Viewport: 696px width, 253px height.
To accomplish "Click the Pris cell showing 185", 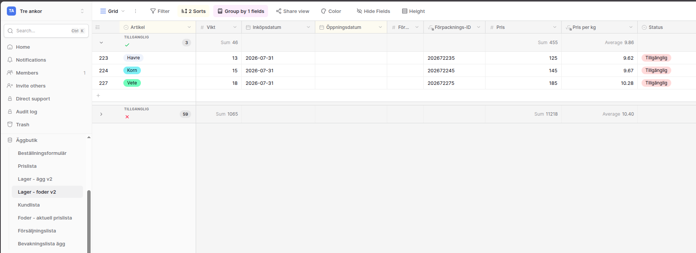I will click(x=524, y=83).
